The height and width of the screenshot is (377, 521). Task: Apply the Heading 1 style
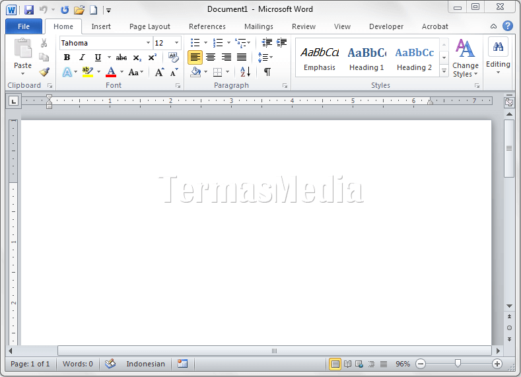pos(366,58)
